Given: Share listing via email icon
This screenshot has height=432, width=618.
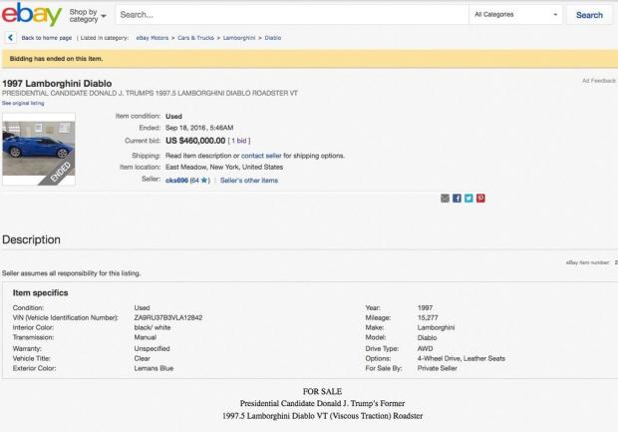Looking at the screenshot, I should click(x=445, y=199).
